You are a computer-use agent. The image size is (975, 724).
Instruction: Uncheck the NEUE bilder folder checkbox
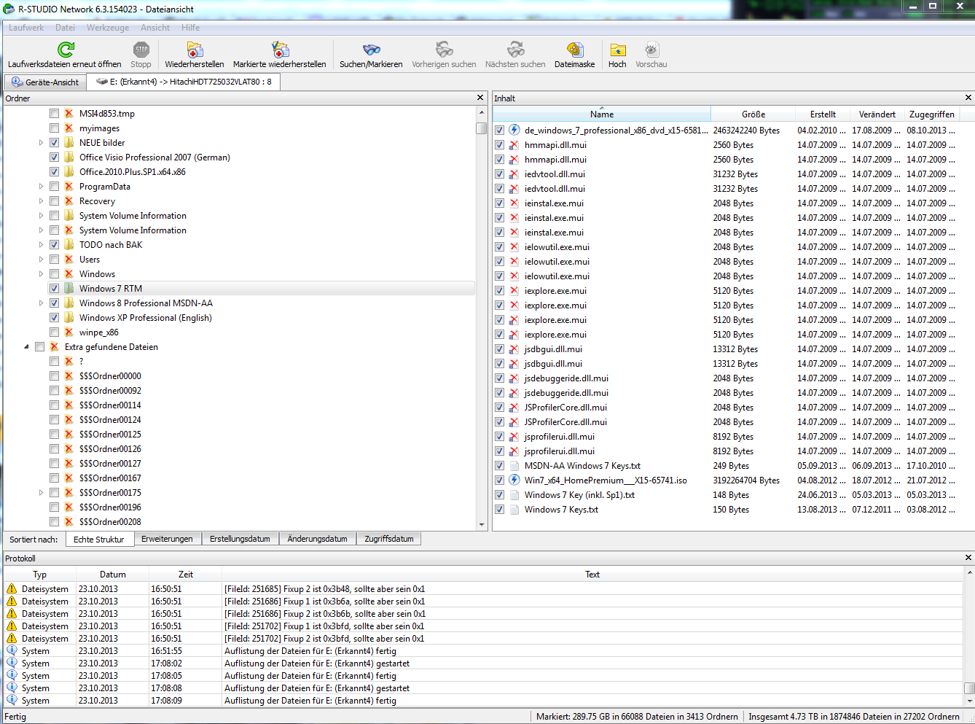(55, 143)
